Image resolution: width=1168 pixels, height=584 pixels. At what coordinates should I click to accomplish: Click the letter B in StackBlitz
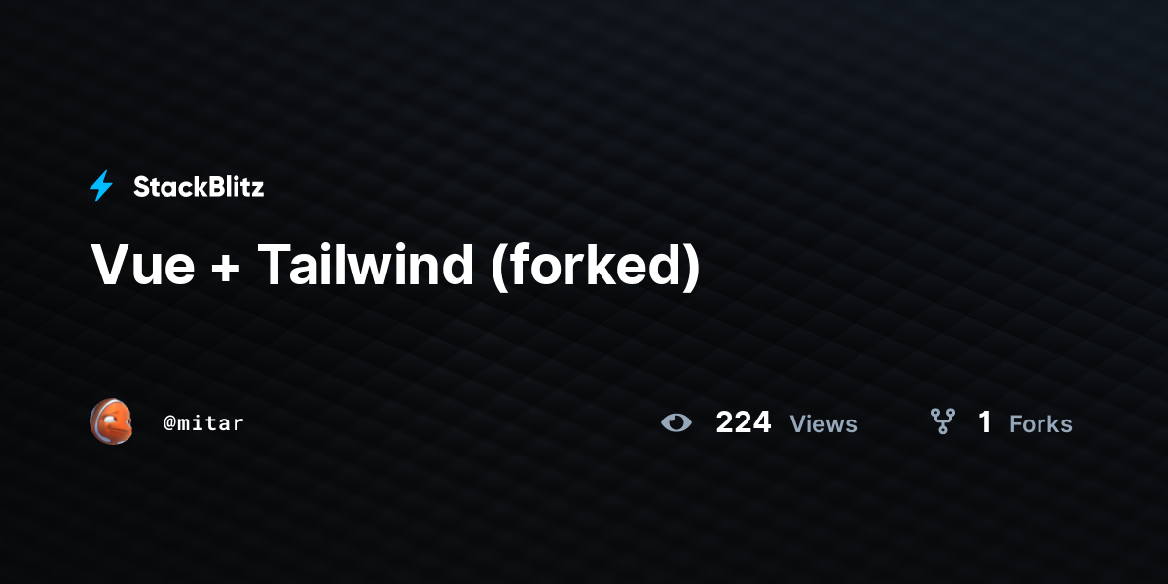tap(207, 187)
